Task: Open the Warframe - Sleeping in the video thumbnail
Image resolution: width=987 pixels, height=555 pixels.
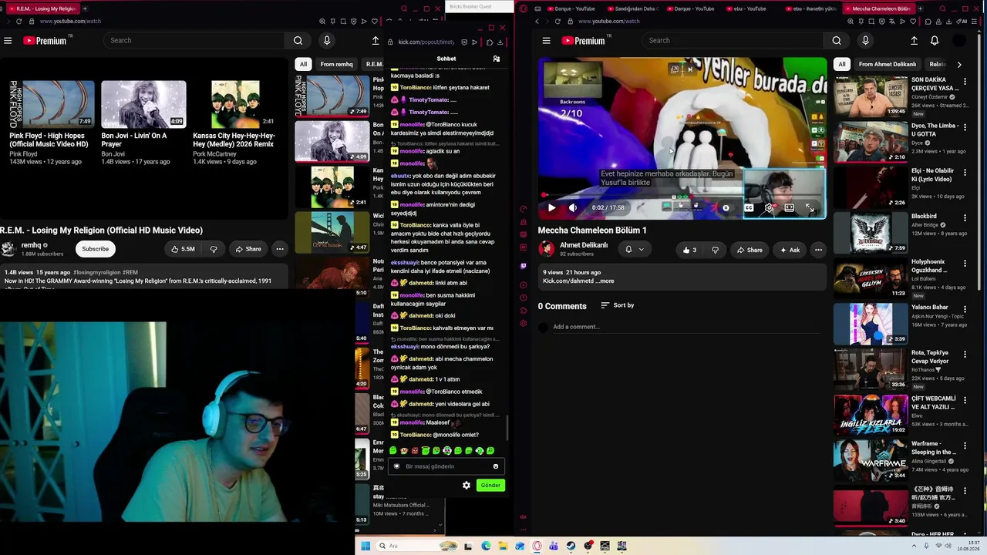Action: point(871,460)
